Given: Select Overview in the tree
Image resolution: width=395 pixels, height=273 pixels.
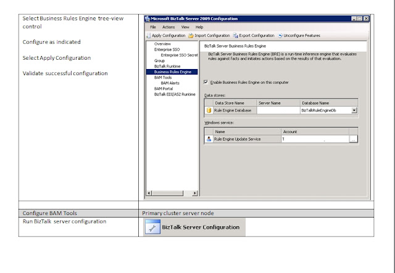Looking at the screenshot, I should (x=162, y=44).
